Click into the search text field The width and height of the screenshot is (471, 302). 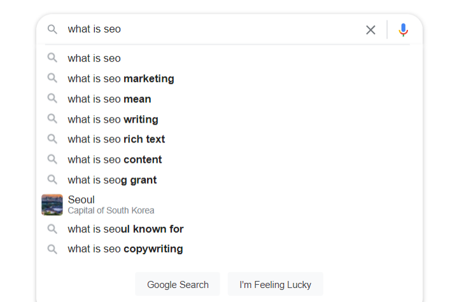[210, 29]
